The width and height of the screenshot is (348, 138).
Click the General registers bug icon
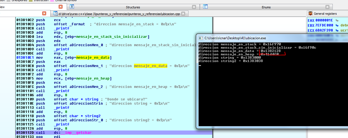[310, 13]
